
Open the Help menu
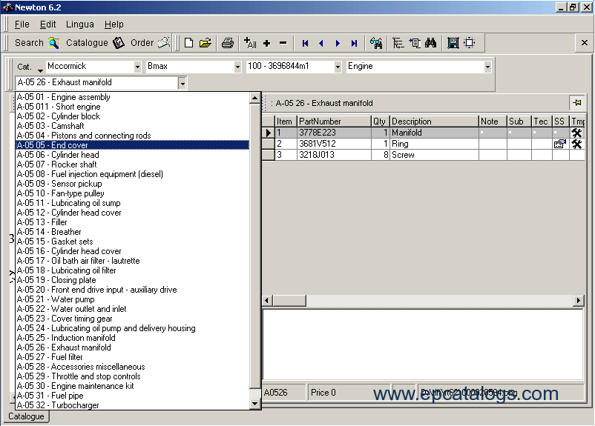pos(114,24)
